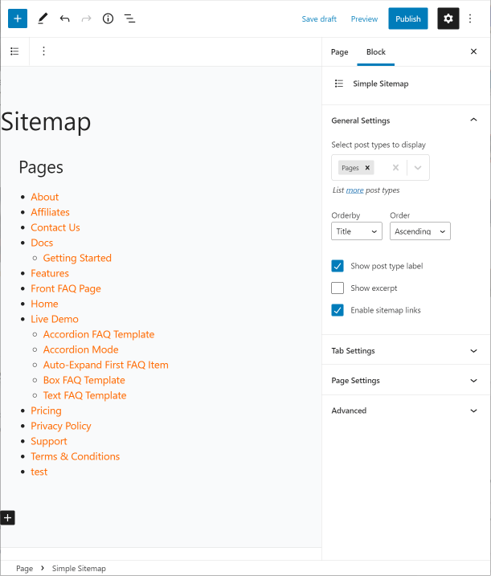Publish the page
This screenshot has height=576, width=491.
point(407,18)
